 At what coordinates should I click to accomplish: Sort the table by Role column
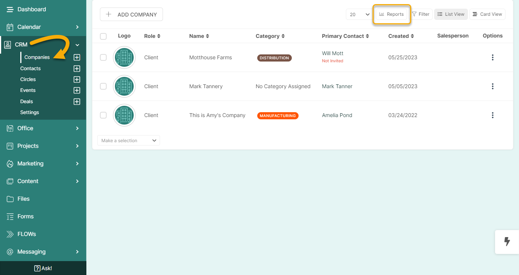pyautogui.click(x=152, y=36)
